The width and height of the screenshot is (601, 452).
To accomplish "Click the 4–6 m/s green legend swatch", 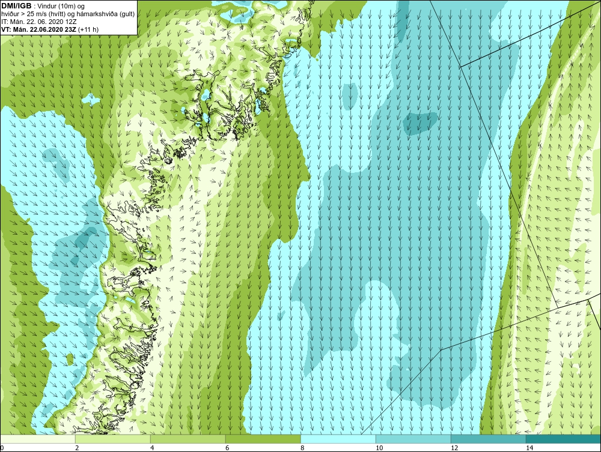I will 188,439.
